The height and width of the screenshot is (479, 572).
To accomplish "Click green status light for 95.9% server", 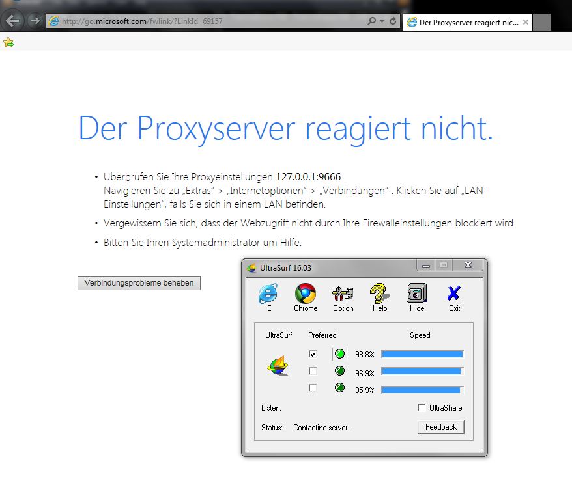I will tap(339, 387).
